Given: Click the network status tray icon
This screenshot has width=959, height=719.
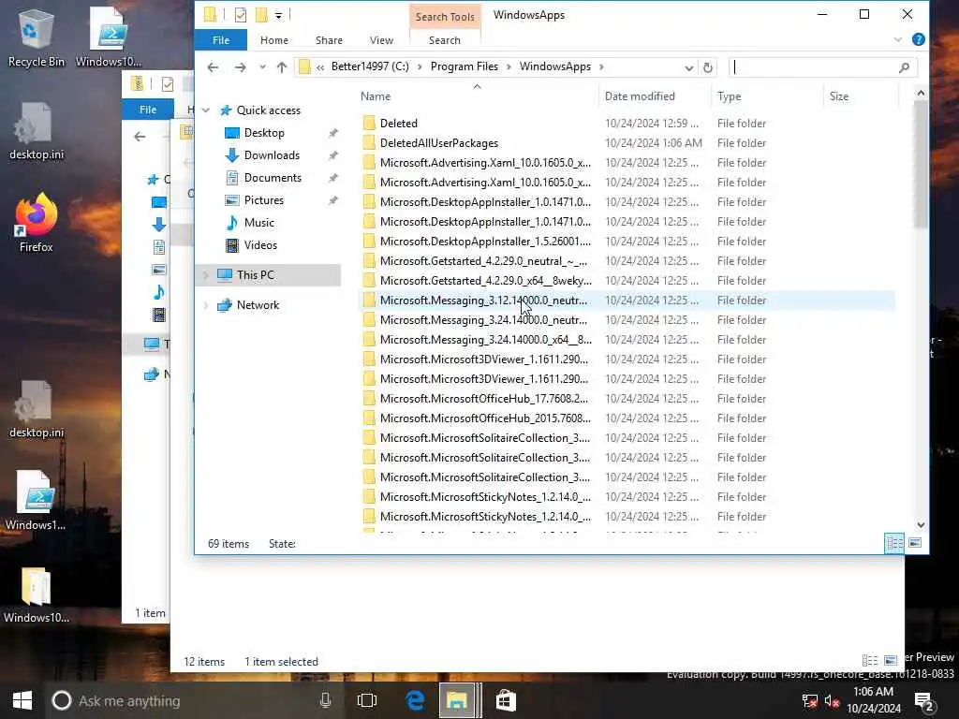Looking at the screenshot, I should point(810,701).
